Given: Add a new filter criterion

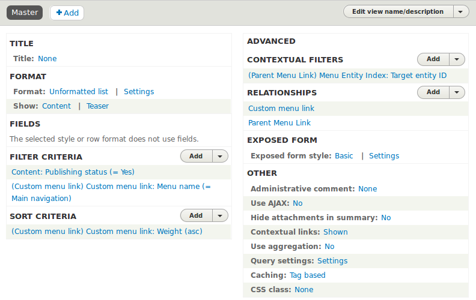Looking at the screenshot, I should (x=196, y=156).
